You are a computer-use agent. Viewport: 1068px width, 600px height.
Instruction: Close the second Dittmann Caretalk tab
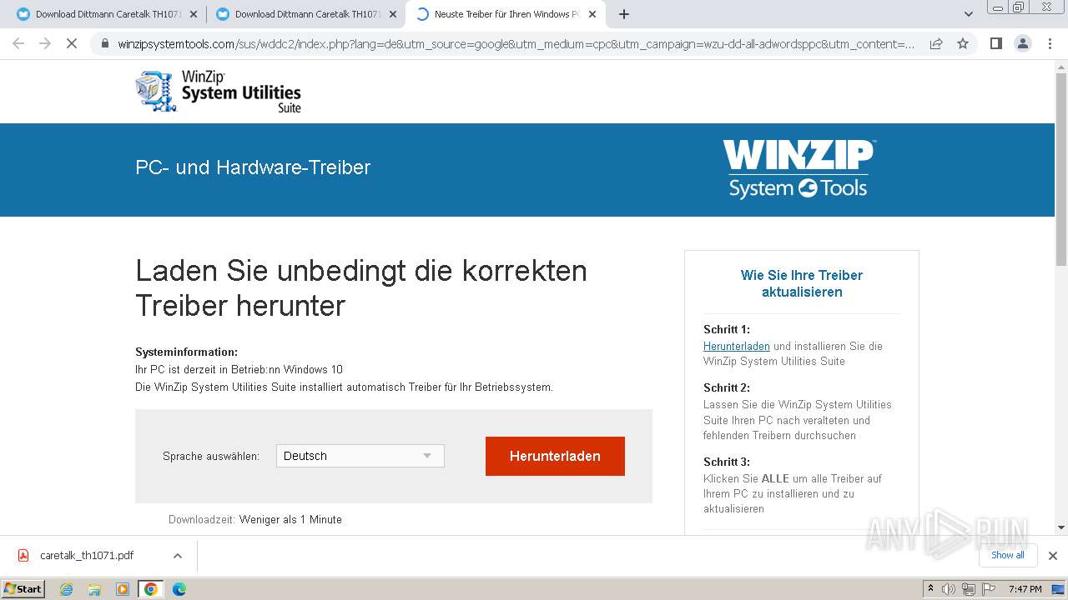point(393,14)
